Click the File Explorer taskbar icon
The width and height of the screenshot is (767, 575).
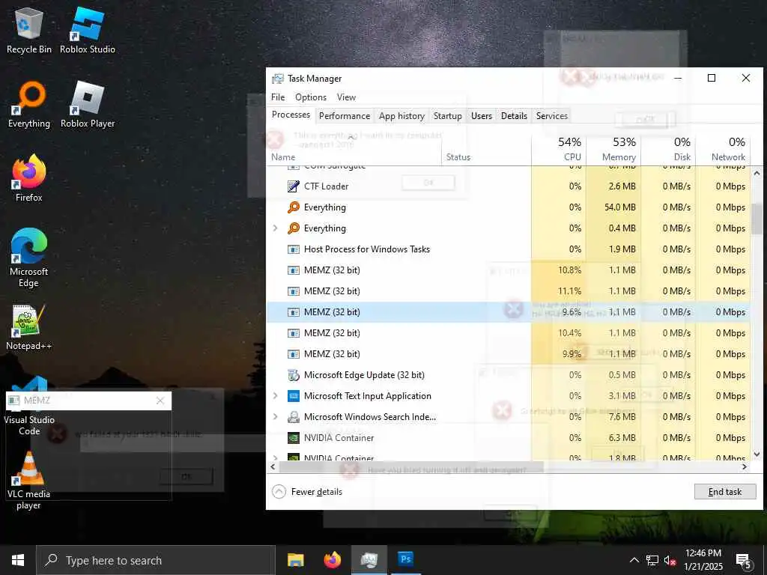(x=295, y=559)
